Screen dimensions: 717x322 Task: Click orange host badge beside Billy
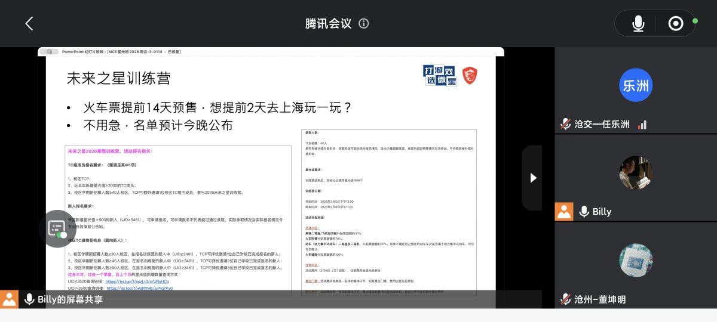pyautogui.click(x=564, y=212)
